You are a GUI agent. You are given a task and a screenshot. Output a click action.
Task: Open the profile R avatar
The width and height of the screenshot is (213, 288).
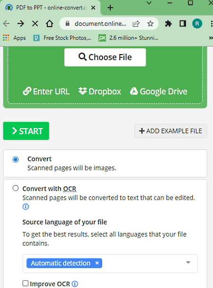(x=197, y=24)
